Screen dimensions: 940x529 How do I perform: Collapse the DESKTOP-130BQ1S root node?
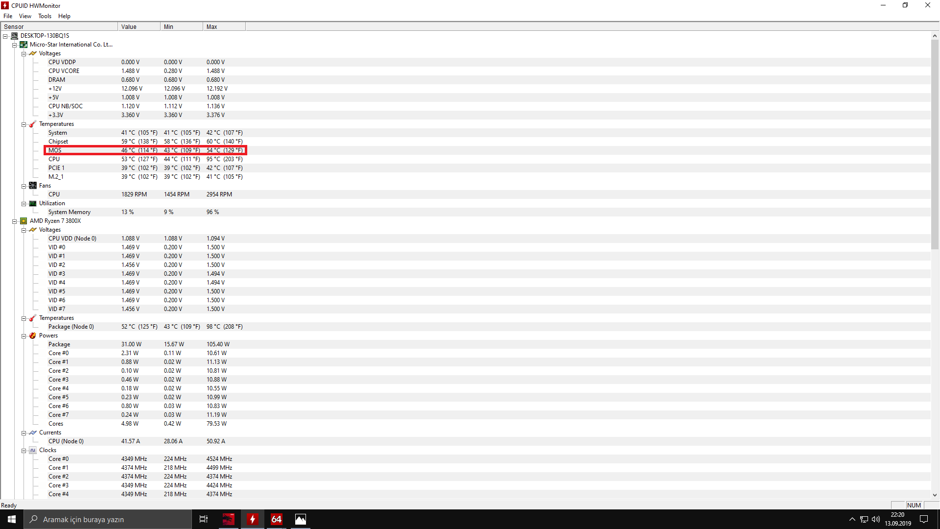[x=5, y=36]
